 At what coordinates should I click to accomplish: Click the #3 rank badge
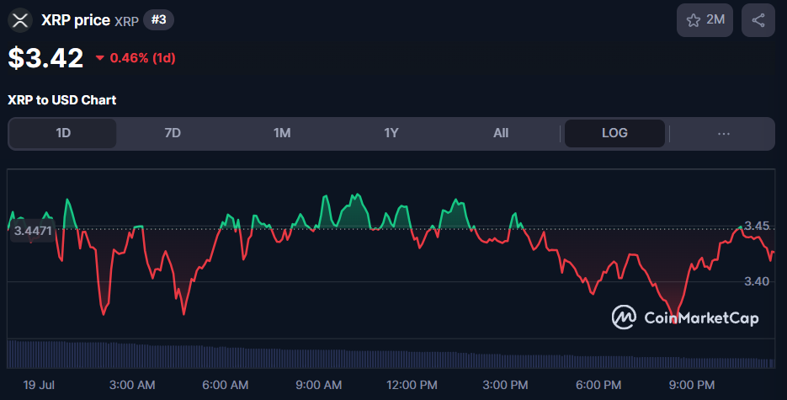coord(158,19)
